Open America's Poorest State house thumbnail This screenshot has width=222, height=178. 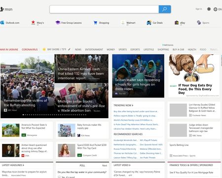coord(11,130)
